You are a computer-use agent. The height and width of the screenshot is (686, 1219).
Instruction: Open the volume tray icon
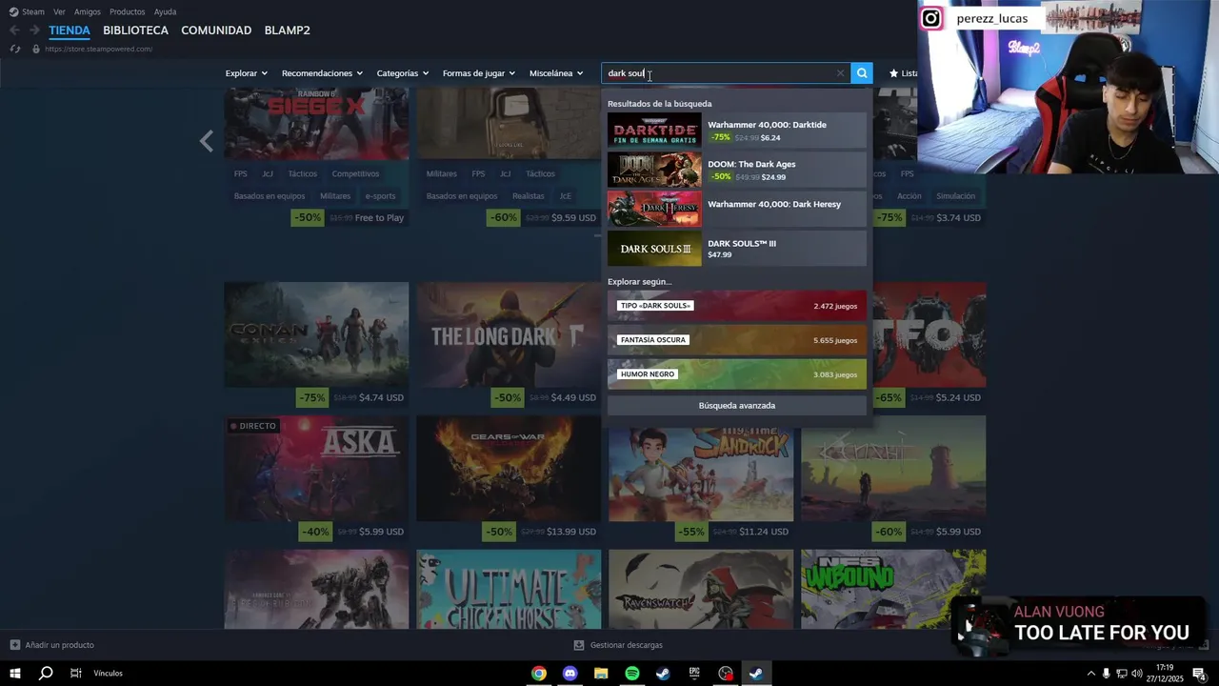coord(1136,674)
